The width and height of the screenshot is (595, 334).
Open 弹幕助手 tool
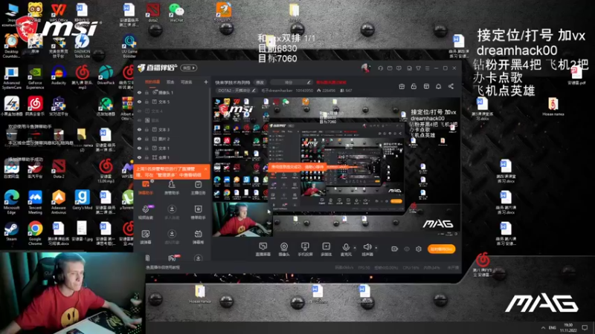pos(146,188)
